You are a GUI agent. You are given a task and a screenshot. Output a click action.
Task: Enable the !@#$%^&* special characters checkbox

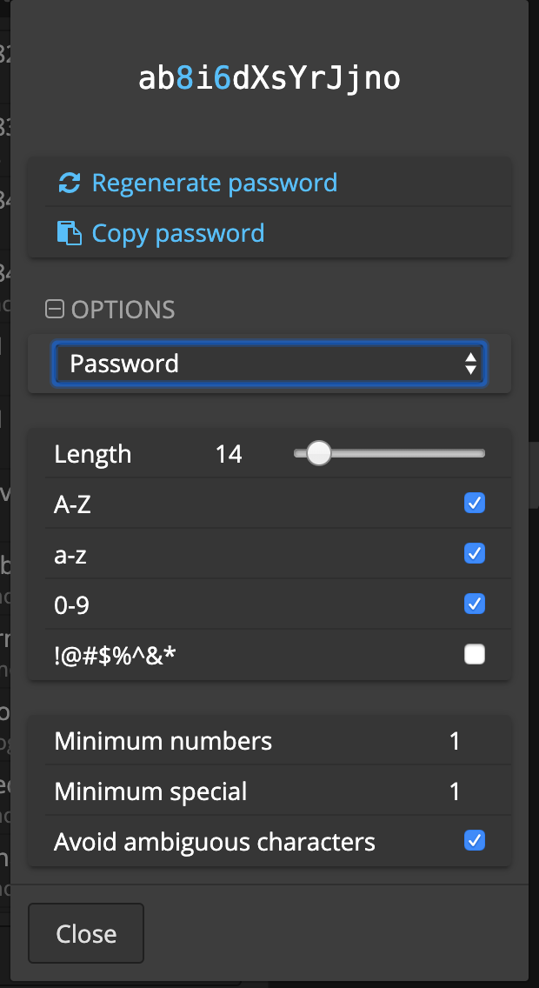tap(475, 654)
